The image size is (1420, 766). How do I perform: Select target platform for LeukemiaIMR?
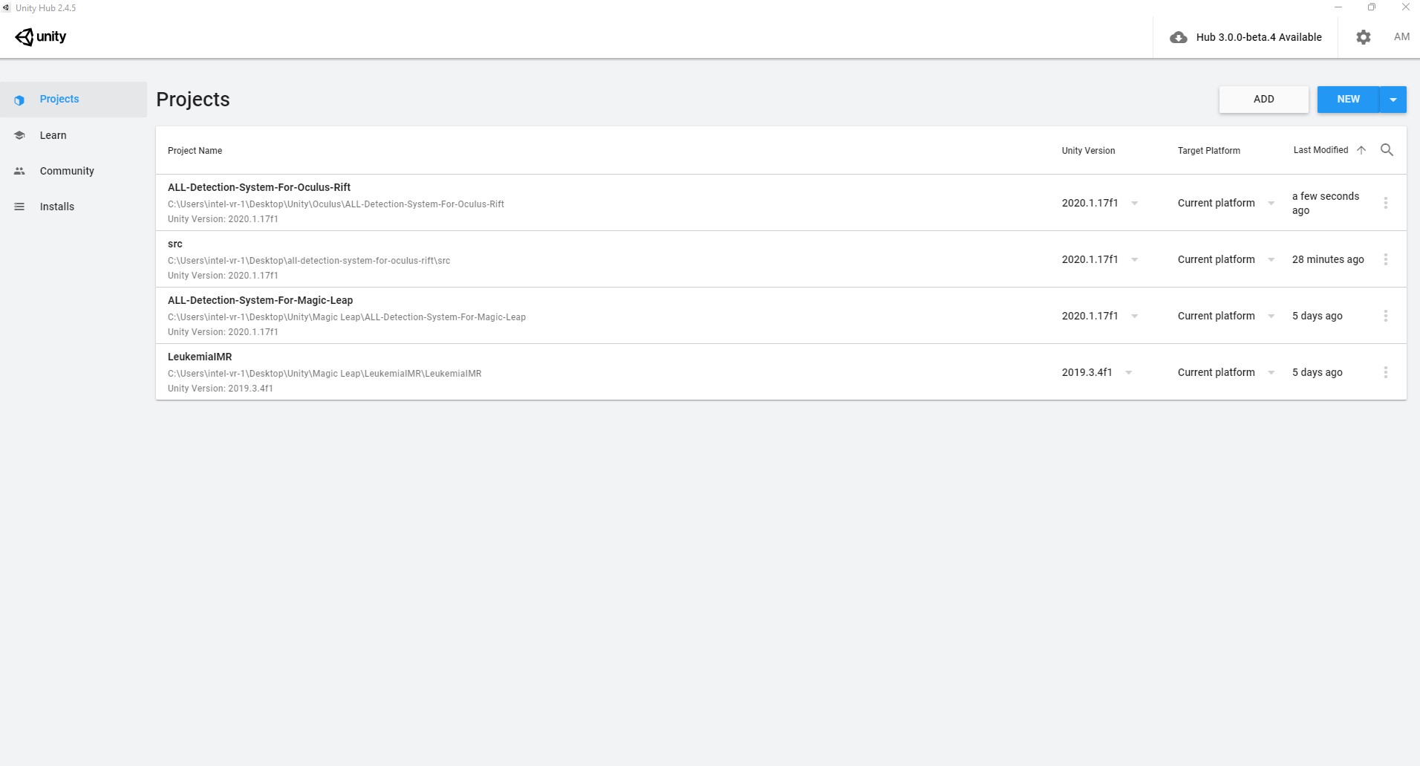point(1226,372)
